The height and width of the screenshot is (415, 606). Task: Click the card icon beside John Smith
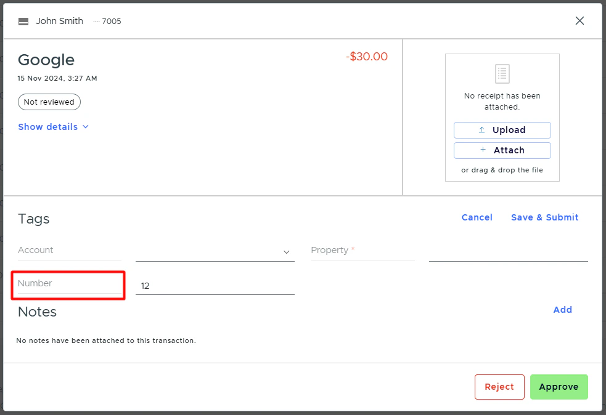[x=23, y=20]
